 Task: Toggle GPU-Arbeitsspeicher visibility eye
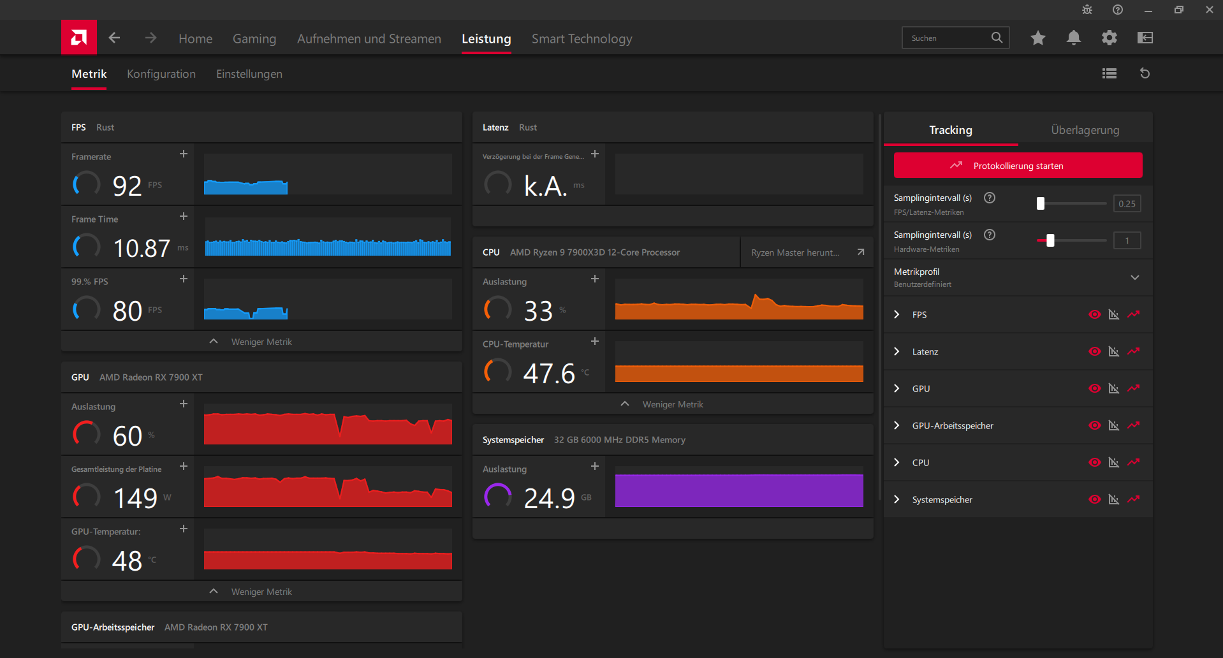coord(1095,425)
